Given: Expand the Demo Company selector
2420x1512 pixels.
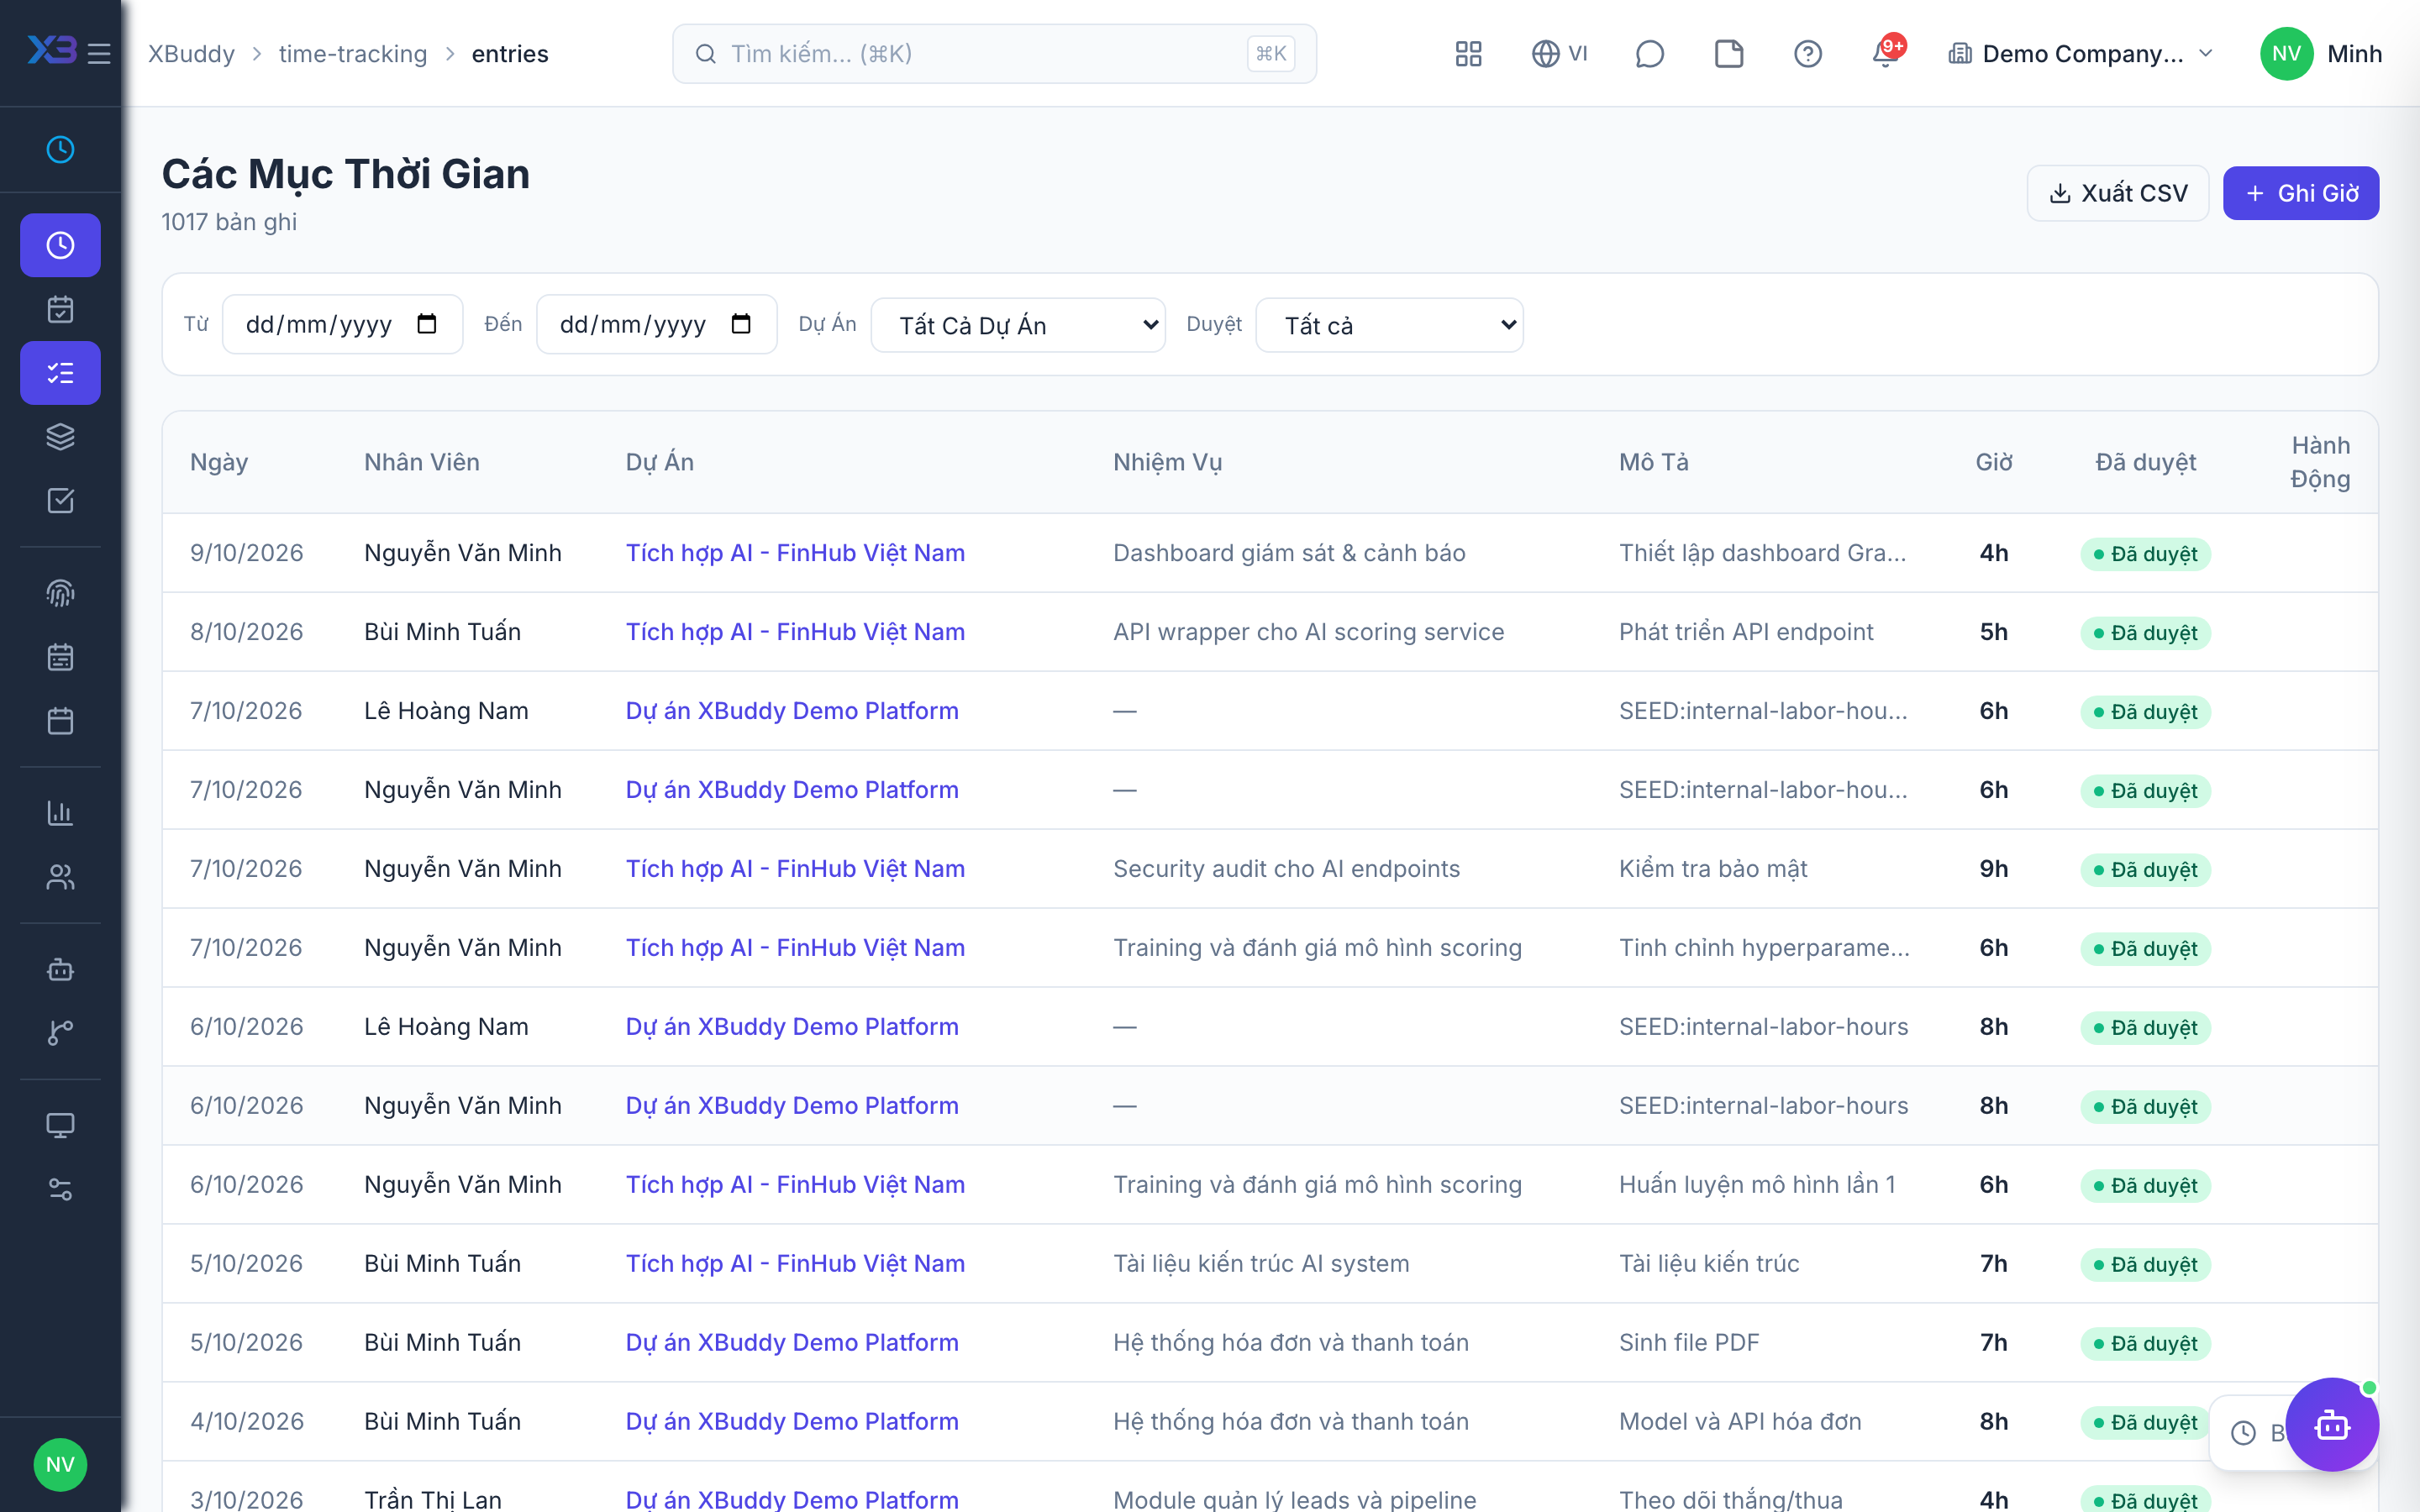Looking at the screenshot, I should click(x=2081, y=53).
